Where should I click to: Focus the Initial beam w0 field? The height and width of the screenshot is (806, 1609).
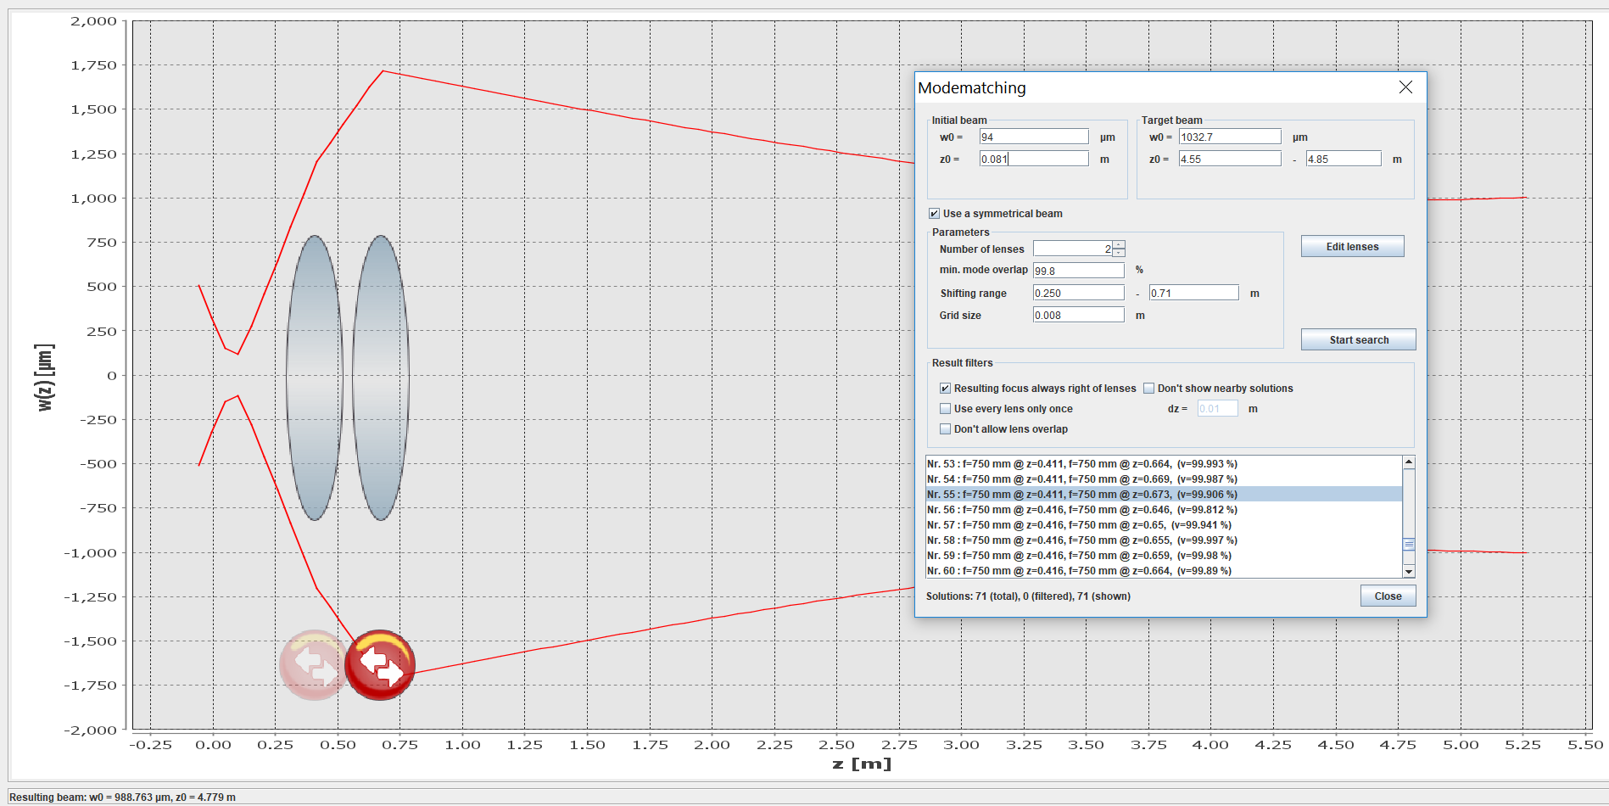(x=1033, y=137)
